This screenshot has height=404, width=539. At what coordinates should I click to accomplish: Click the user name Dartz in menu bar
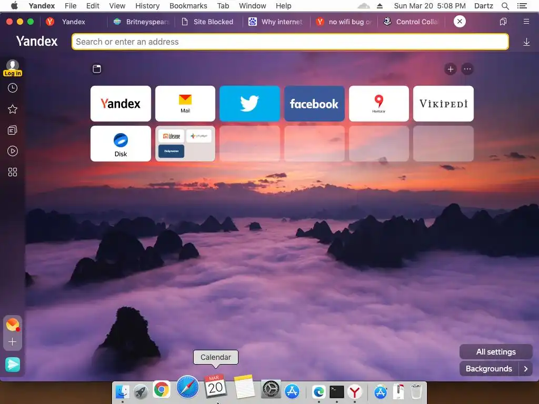(x=483, y=6)
